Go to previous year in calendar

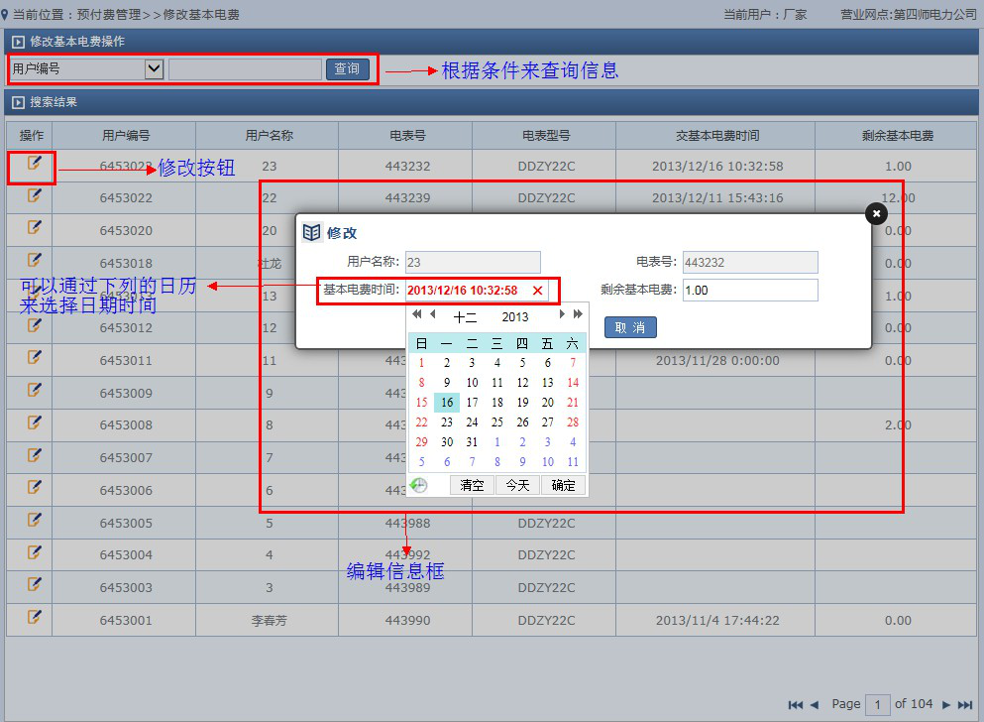point(417,314)
